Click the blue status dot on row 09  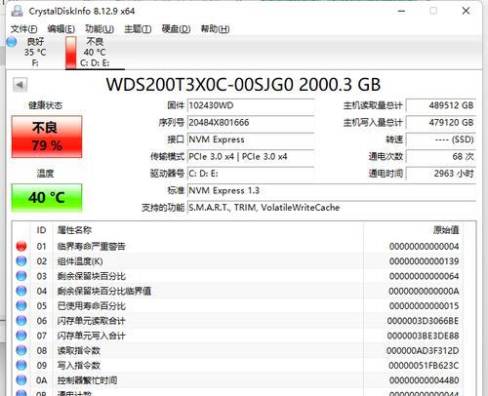click(x=21, y=366)
